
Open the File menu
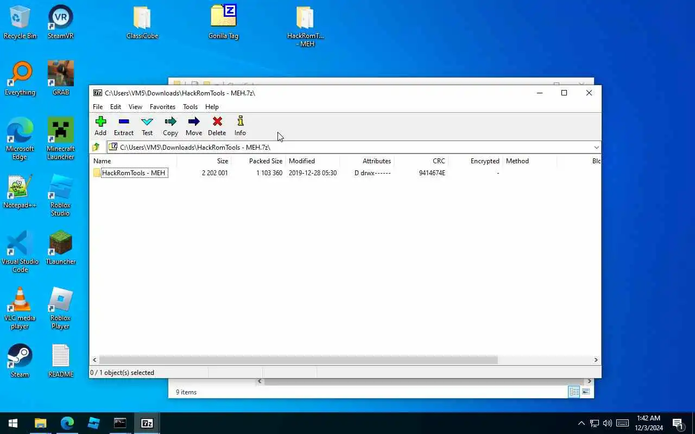pyautogui.click(x=98, y=107)
